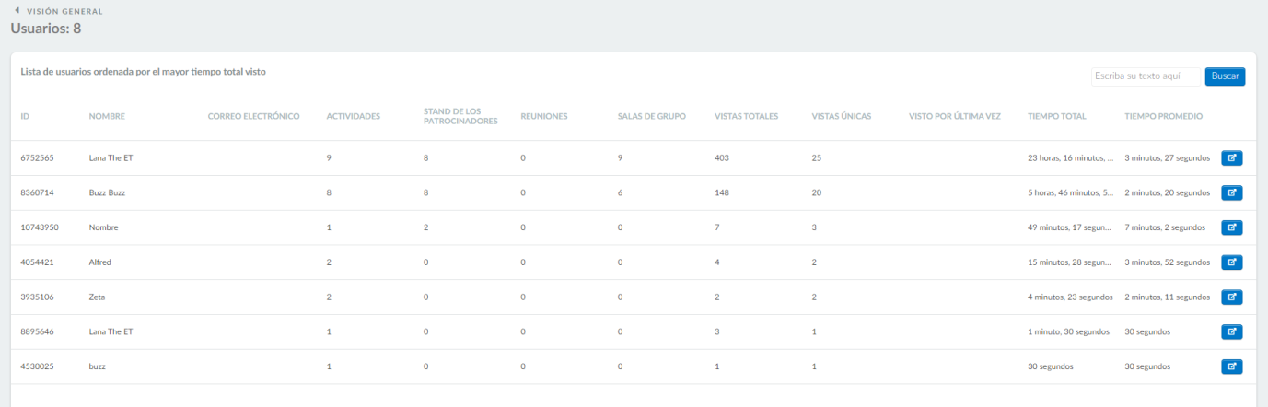This screenshot has width=1268, height=407.
Task: Click total time 4 minutos, 23 segundos
Action: 1071,297
